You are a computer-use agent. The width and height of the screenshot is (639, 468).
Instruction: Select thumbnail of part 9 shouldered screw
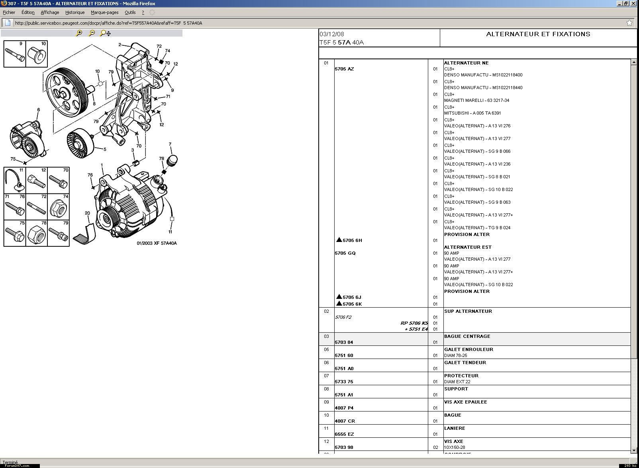pyautogui.click(x=15, y=54)
